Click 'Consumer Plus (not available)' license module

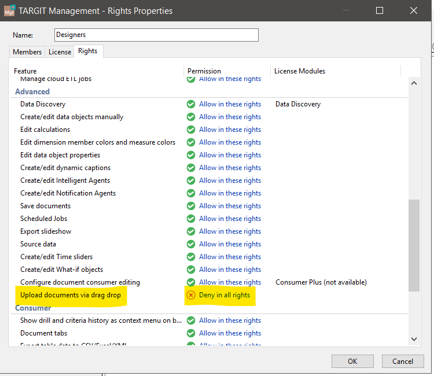pos(321,282)
